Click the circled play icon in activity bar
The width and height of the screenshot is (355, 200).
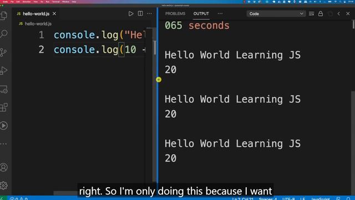4,126
